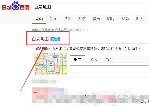Switch to the 图片 tab
The image size is (149, 106).
[x=111, y=19]
